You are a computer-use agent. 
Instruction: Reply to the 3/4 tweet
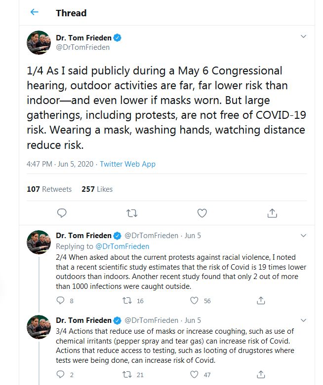tap(61, 375)
